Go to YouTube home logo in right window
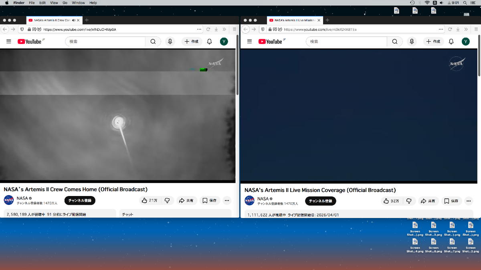Viewport: 481px width, 270px height. [x=270, y=42]
